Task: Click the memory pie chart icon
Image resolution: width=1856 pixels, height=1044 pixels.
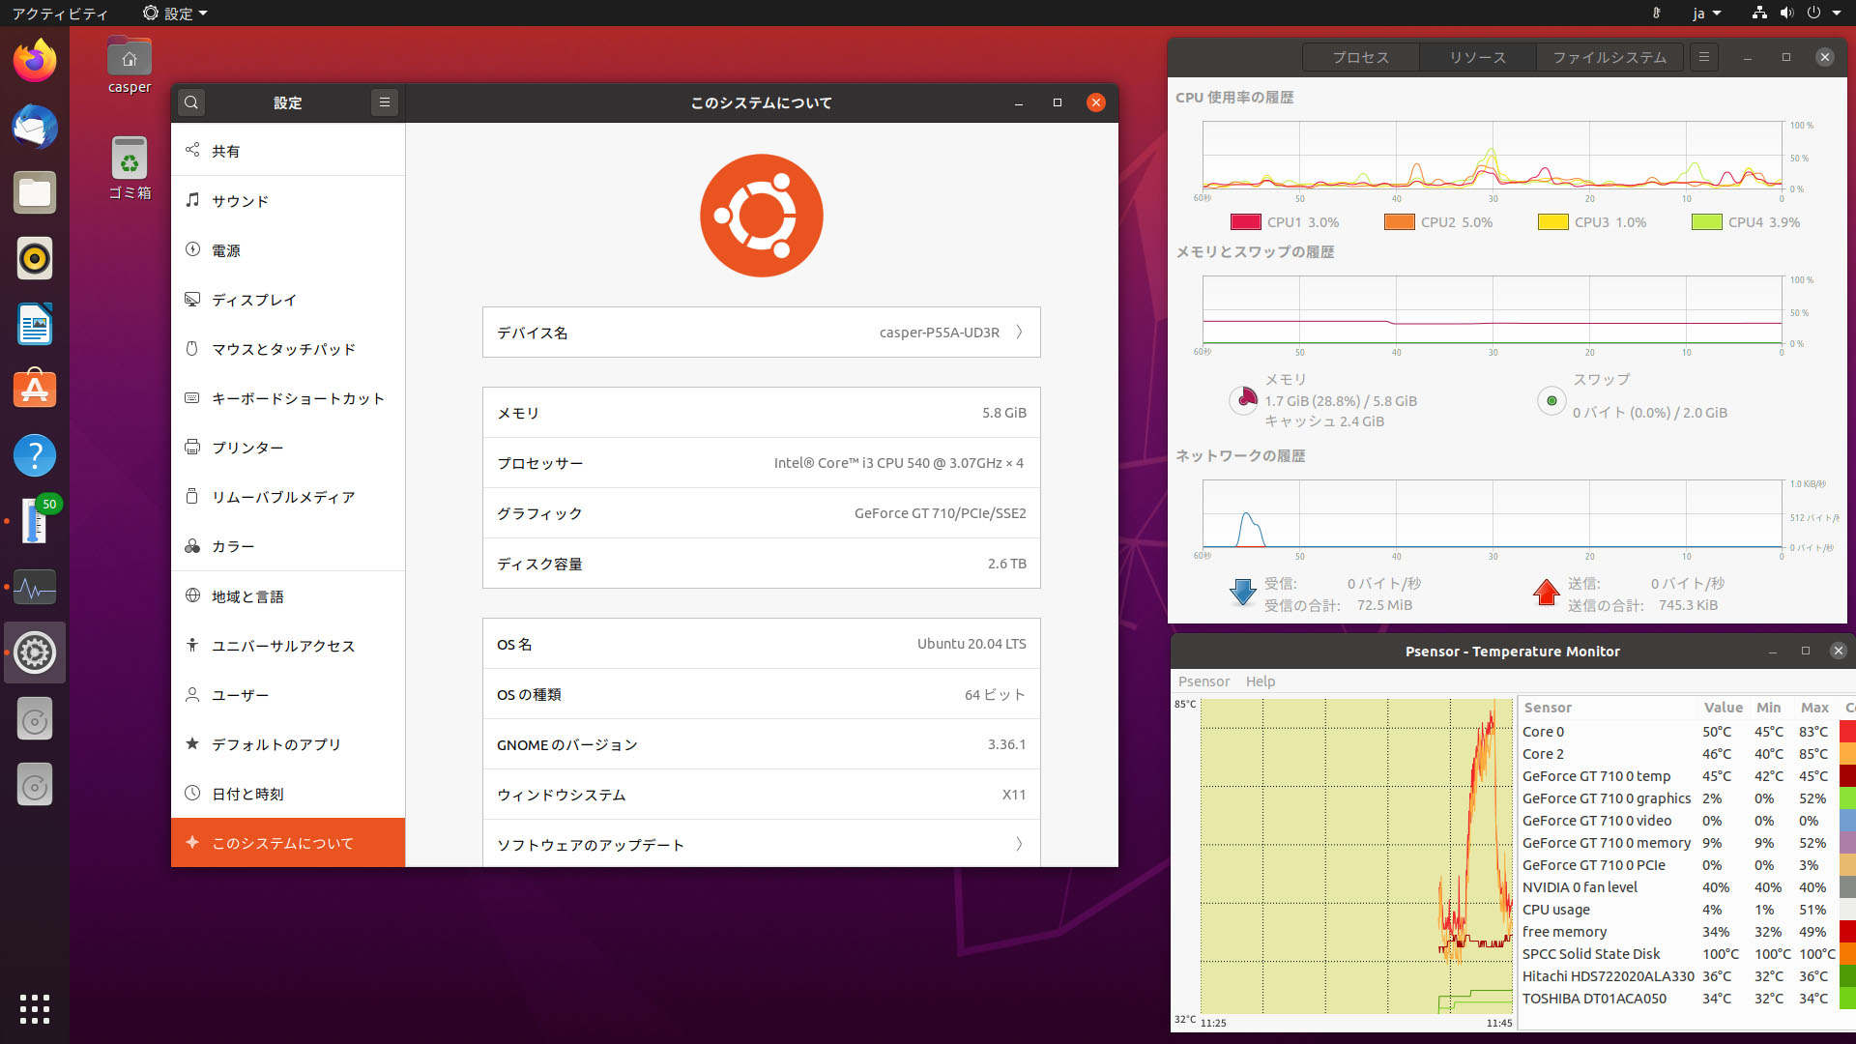Action: pyautogui.click(x=1243, y=399)
